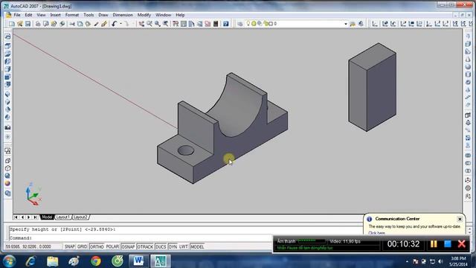Close the Communication Center balloon

[x=460, y=219]
